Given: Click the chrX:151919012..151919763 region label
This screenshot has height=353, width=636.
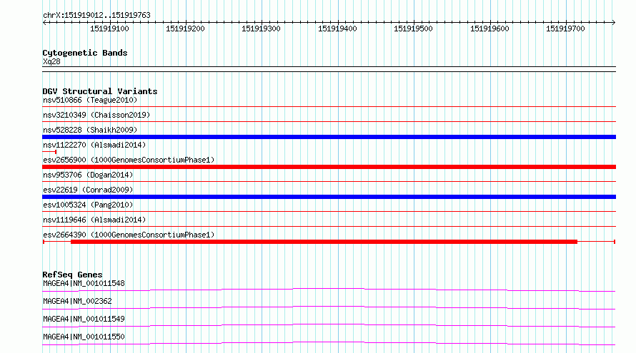Looking at the screenshot, I should pos(96,15).
